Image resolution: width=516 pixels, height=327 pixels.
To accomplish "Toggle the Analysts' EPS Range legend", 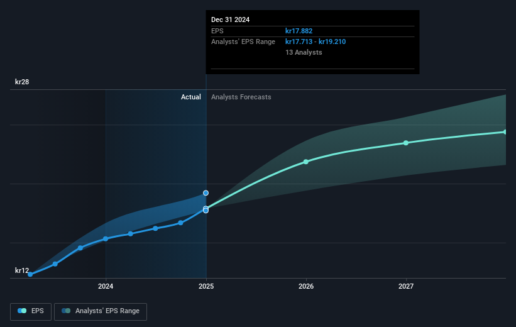I will pos(101,311).
